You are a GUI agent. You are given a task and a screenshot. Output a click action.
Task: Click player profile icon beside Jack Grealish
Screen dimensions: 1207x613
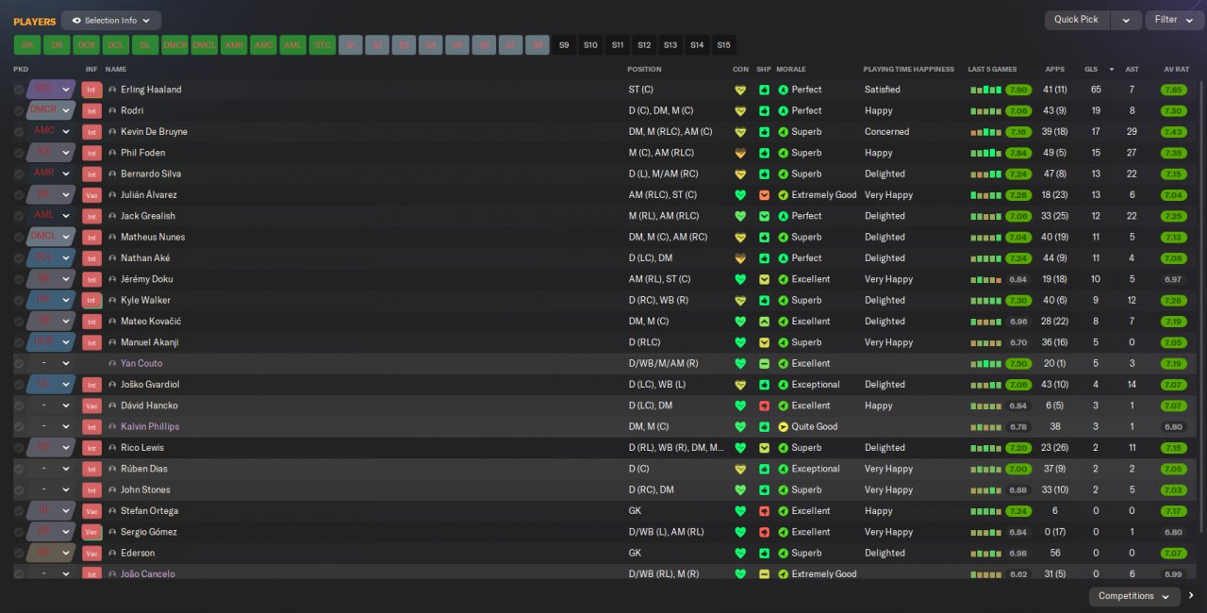[x=113, y=216]
